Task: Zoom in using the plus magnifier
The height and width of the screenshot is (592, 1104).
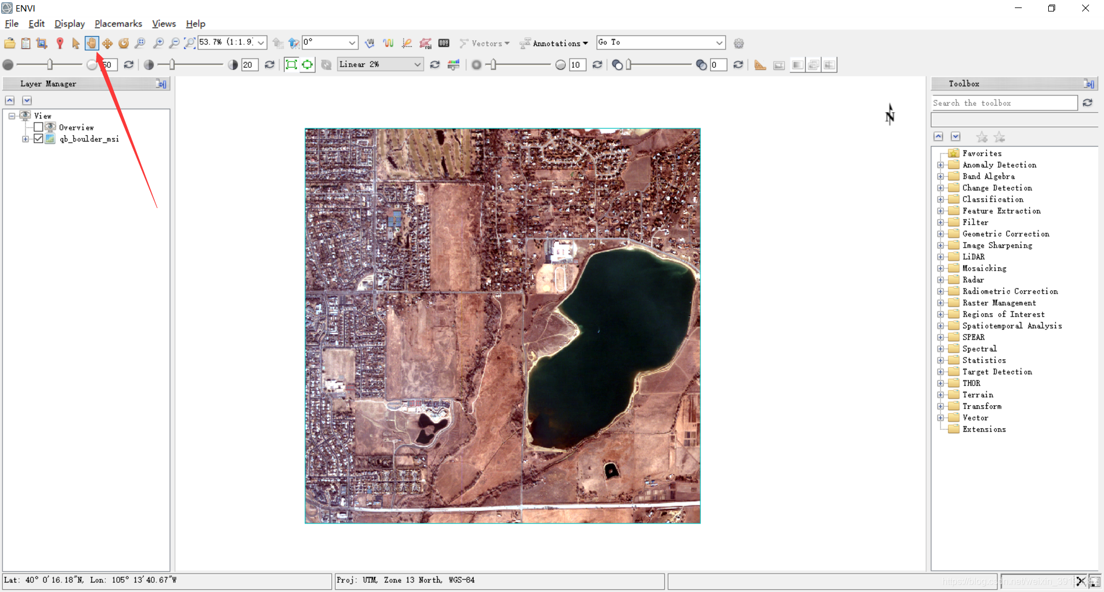Action: coord(158,43)
